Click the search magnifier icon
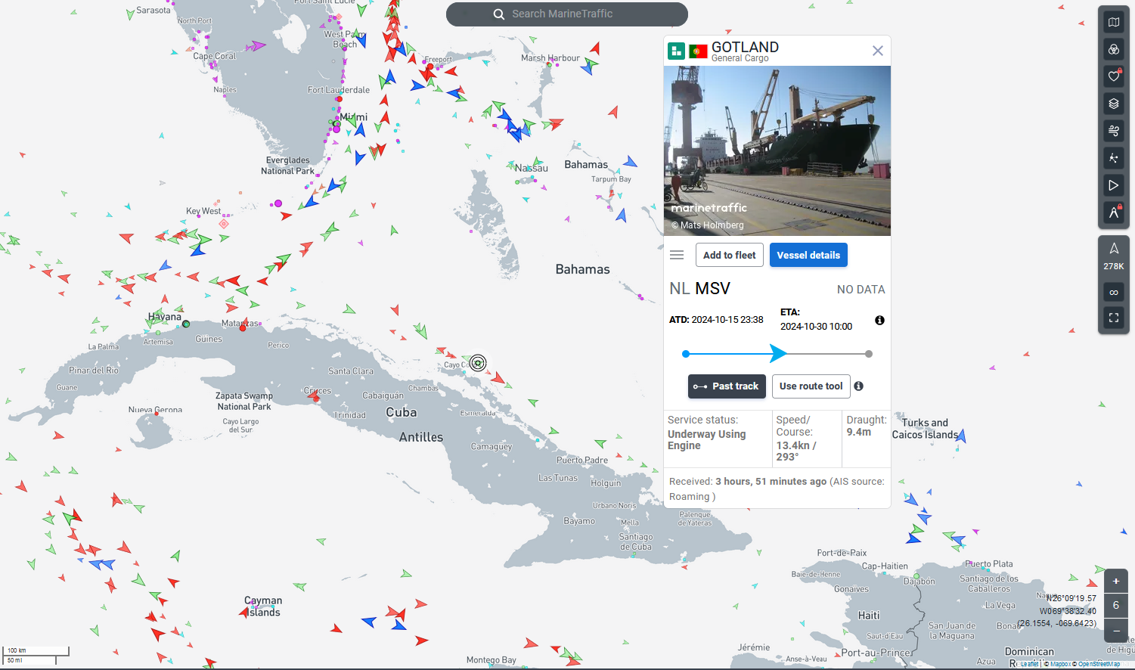1135x670 pixels. tap(499, 14)
